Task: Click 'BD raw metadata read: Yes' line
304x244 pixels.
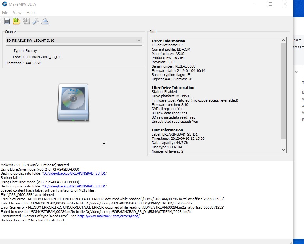Action: pyautogui.click(x=173, y=117)
